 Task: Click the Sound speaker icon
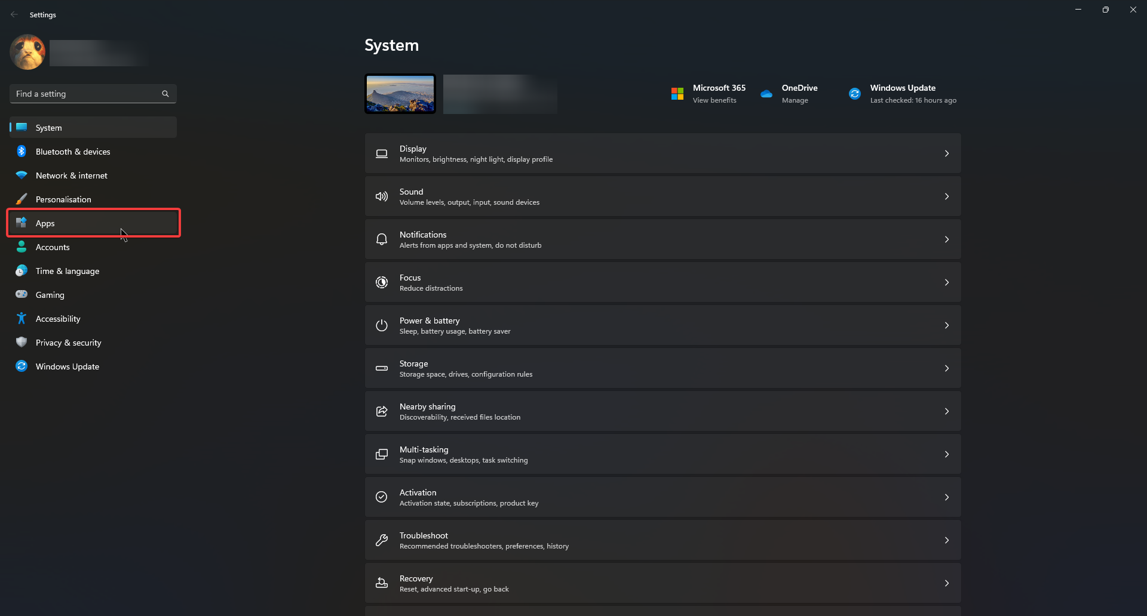[x=381, y=196]
